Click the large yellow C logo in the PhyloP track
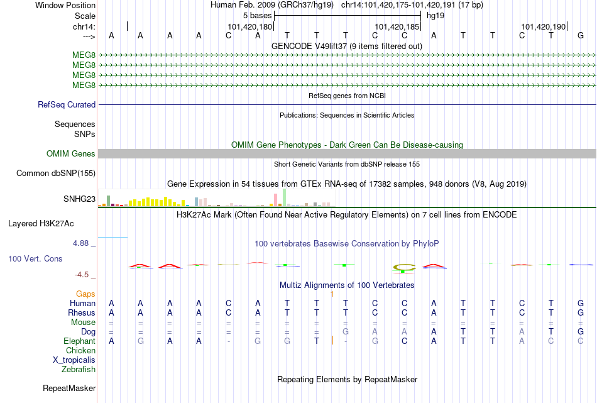 pyautogui.click(x=404, y=268)
